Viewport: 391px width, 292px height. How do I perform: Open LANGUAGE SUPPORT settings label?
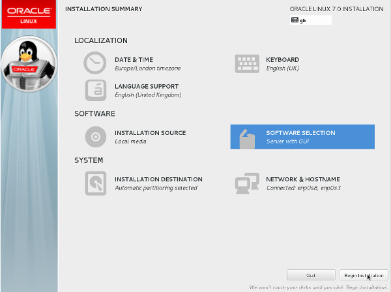[147, 86]
